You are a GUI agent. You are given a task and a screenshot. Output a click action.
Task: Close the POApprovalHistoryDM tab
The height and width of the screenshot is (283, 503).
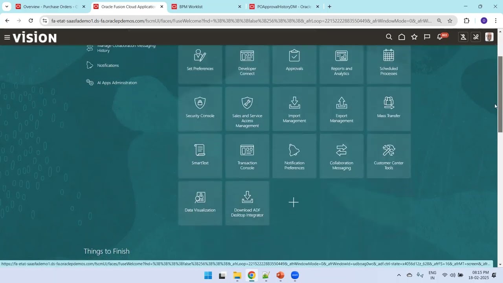[x=318, y=7]
